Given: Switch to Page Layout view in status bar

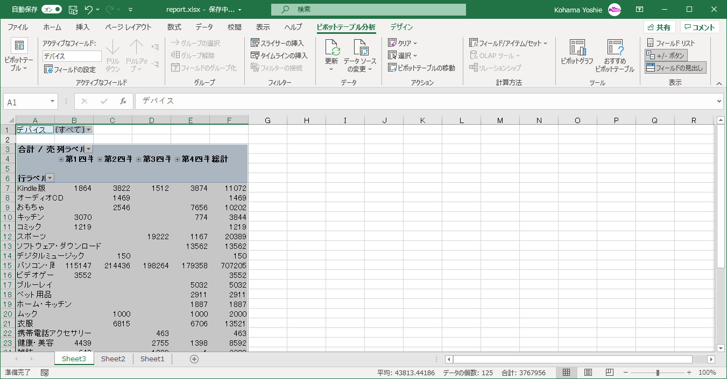Looking at the screenshot, I should tap(588, 373).
